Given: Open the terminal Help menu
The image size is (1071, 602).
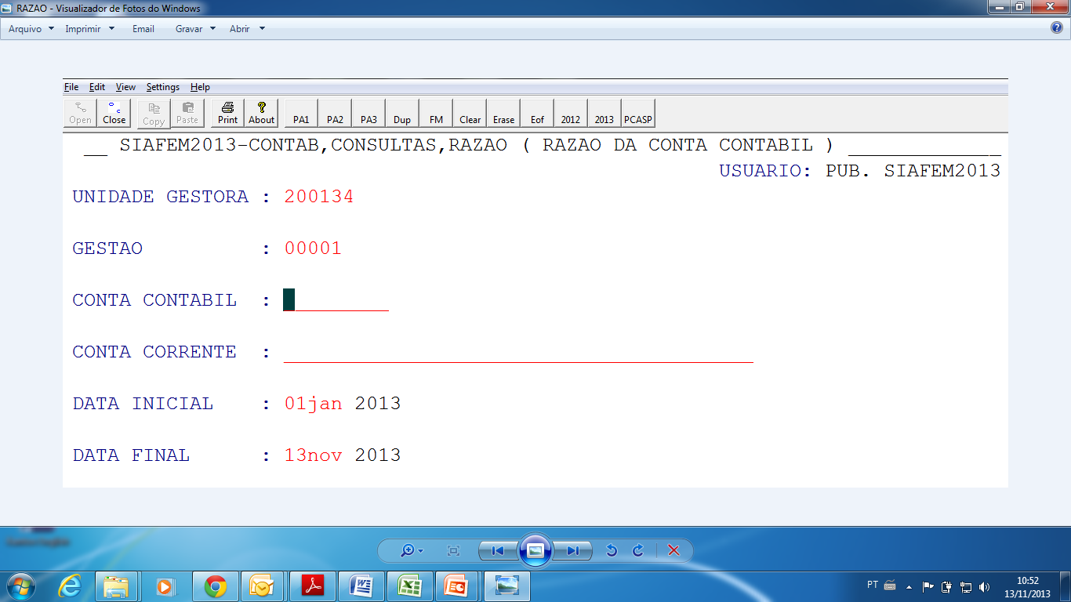Looking at the screenshot, I should point(200,87).
